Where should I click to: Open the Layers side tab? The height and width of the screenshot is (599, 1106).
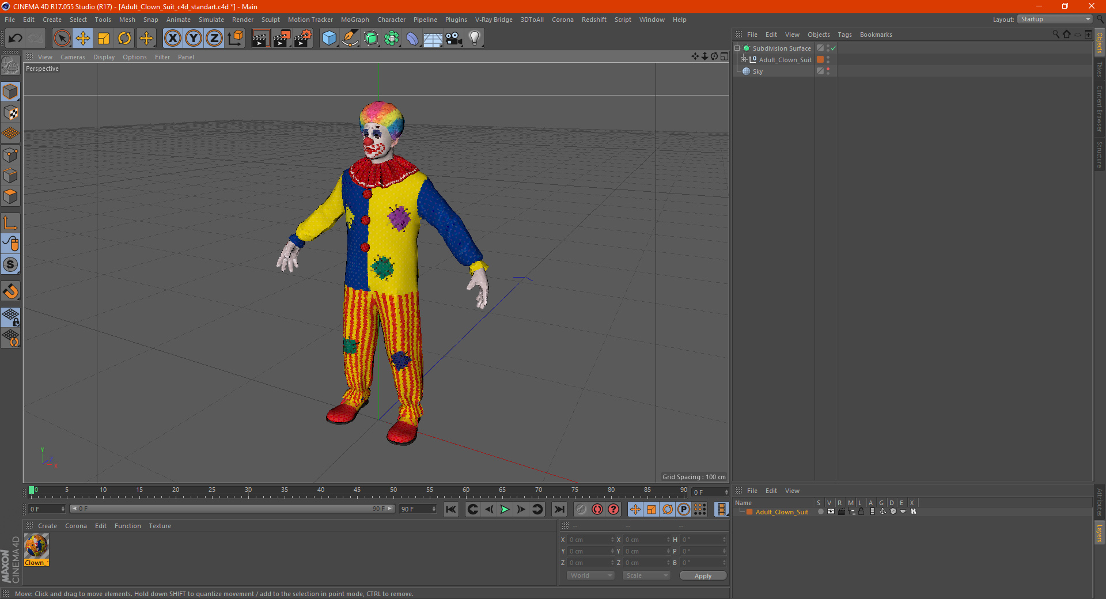click(x=1099, y=533)
